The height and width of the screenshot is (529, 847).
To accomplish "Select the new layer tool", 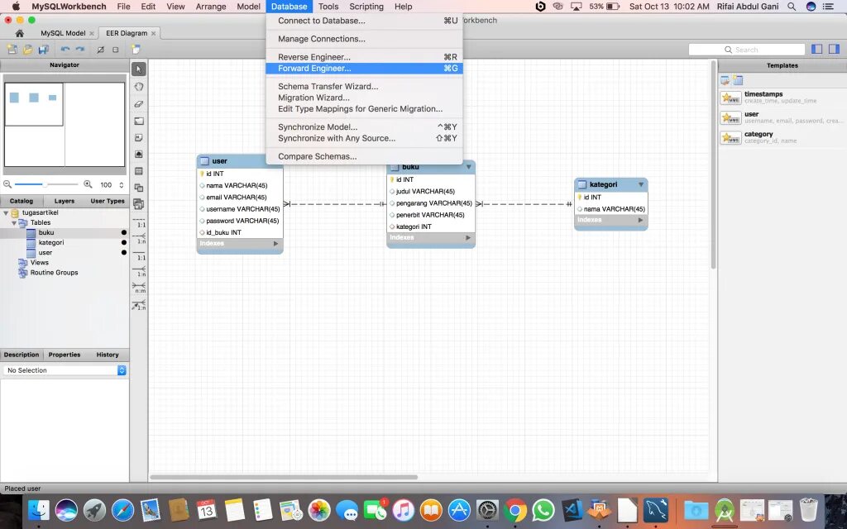I will 139,121.
